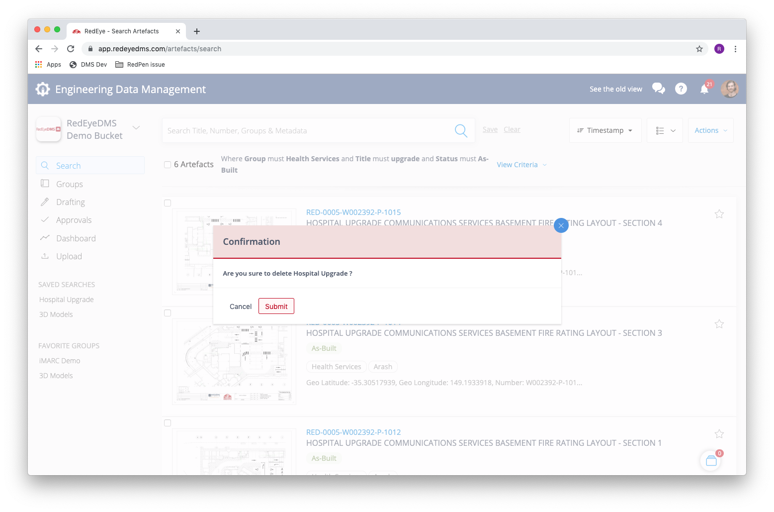The width and height of the screenshot is (774, 512).
Task: Open the basket icon at bottom right
Action: tap(711, 461)
